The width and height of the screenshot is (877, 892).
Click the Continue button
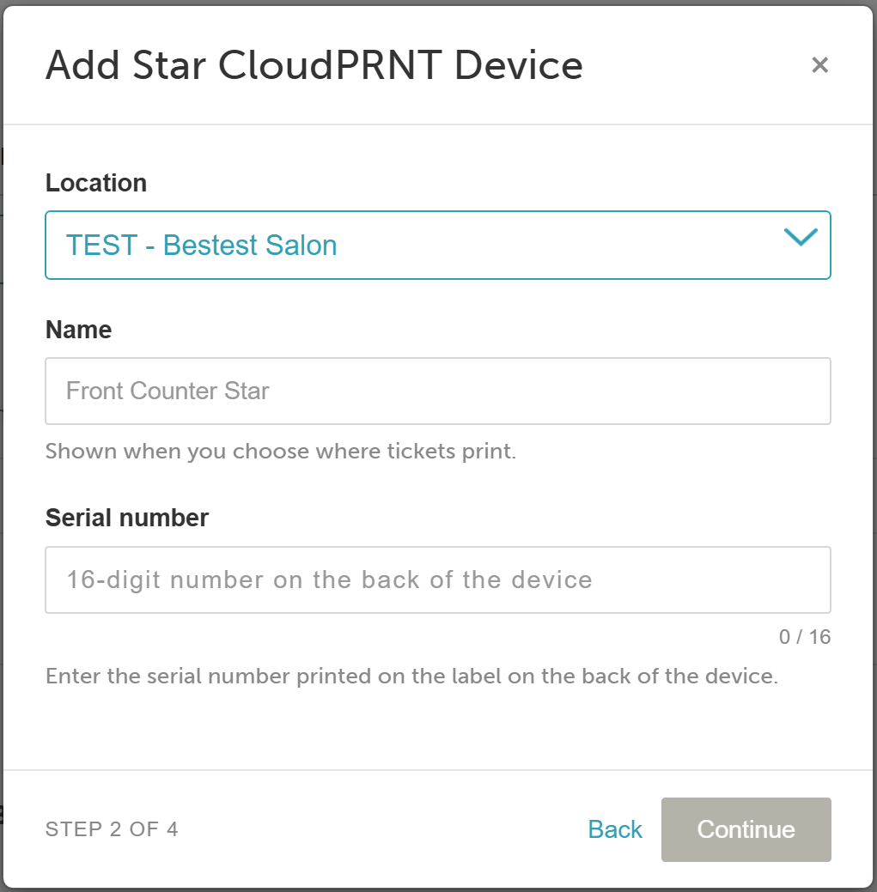746,829
